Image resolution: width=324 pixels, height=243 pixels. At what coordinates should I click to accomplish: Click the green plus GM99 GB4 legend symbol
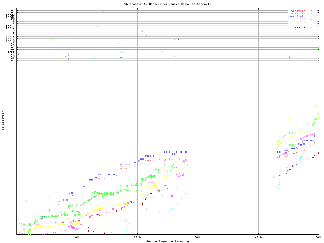311,14
